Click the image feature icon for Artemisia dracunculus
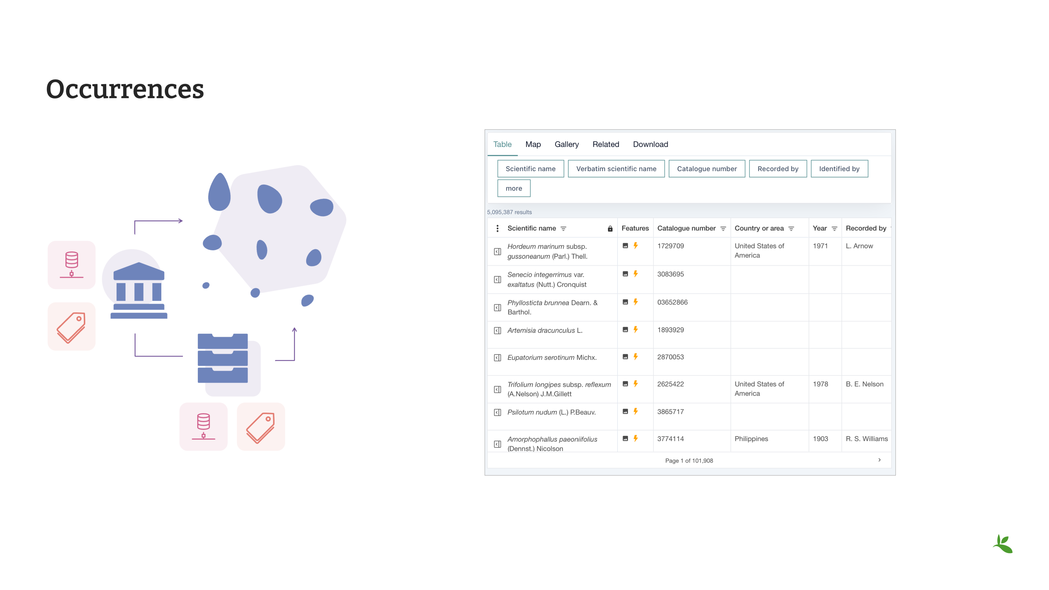 coord(625,329)
